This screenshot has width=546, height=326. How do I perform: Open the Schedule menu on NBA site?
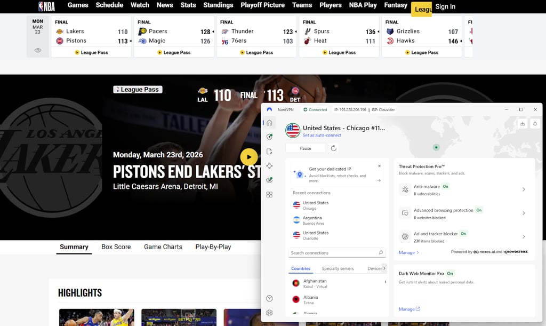click(109, 5)
